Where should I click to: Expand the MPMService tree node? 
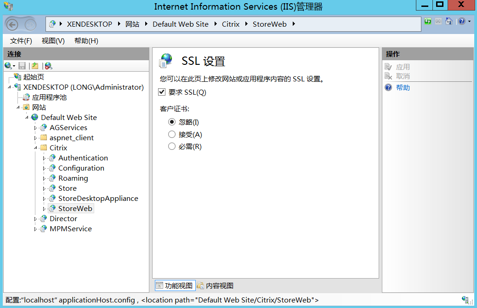[35, 229]
